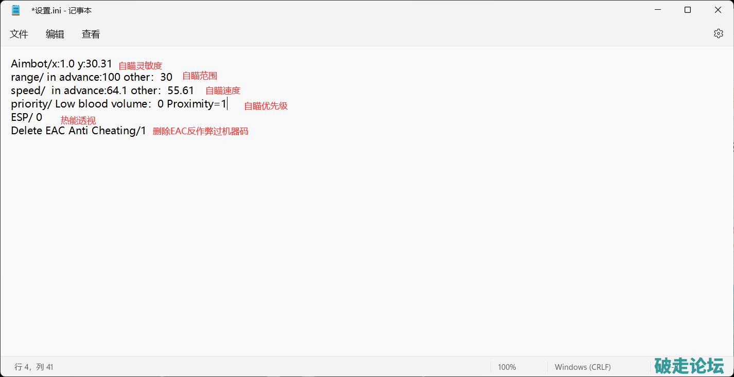The image size is (734, 377).
Task: Open the 查看 menu
Action: [91, 34]
